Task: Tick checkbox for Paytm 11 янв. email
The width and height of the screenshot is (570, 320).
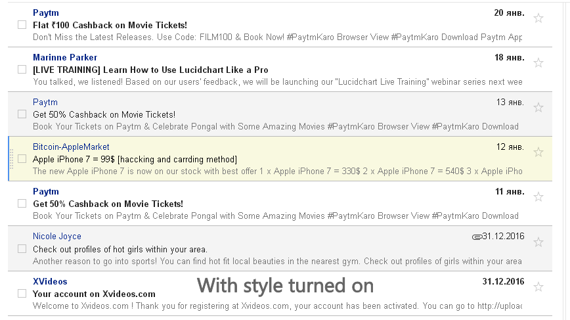Action: point(22,204)
